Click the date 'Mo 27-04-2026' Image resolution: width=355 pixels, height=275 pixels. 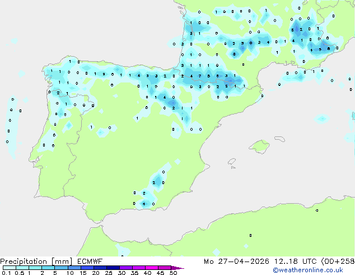tap(236, 262)
